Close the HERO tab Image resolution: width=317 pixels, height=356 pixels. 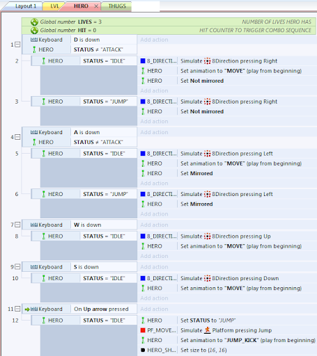[x=96, y=6]
